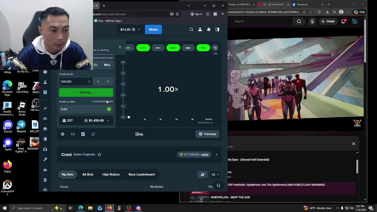Switch to My Bets tab
Image resolution: width=377 pixels, height=212 pixels.
point(67,175)
